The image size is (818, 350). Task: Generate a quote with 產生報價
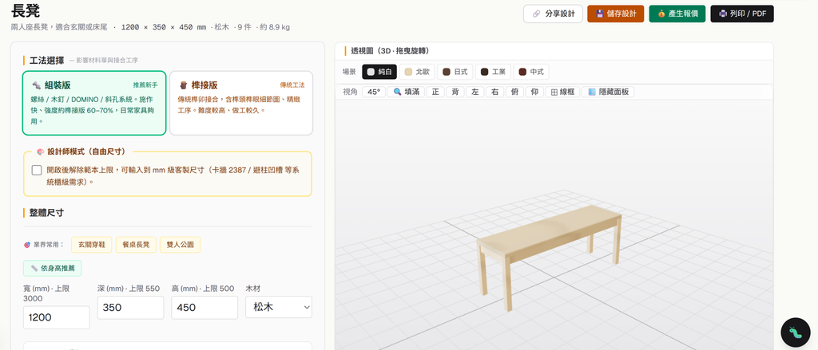click(x=677, y=14)
